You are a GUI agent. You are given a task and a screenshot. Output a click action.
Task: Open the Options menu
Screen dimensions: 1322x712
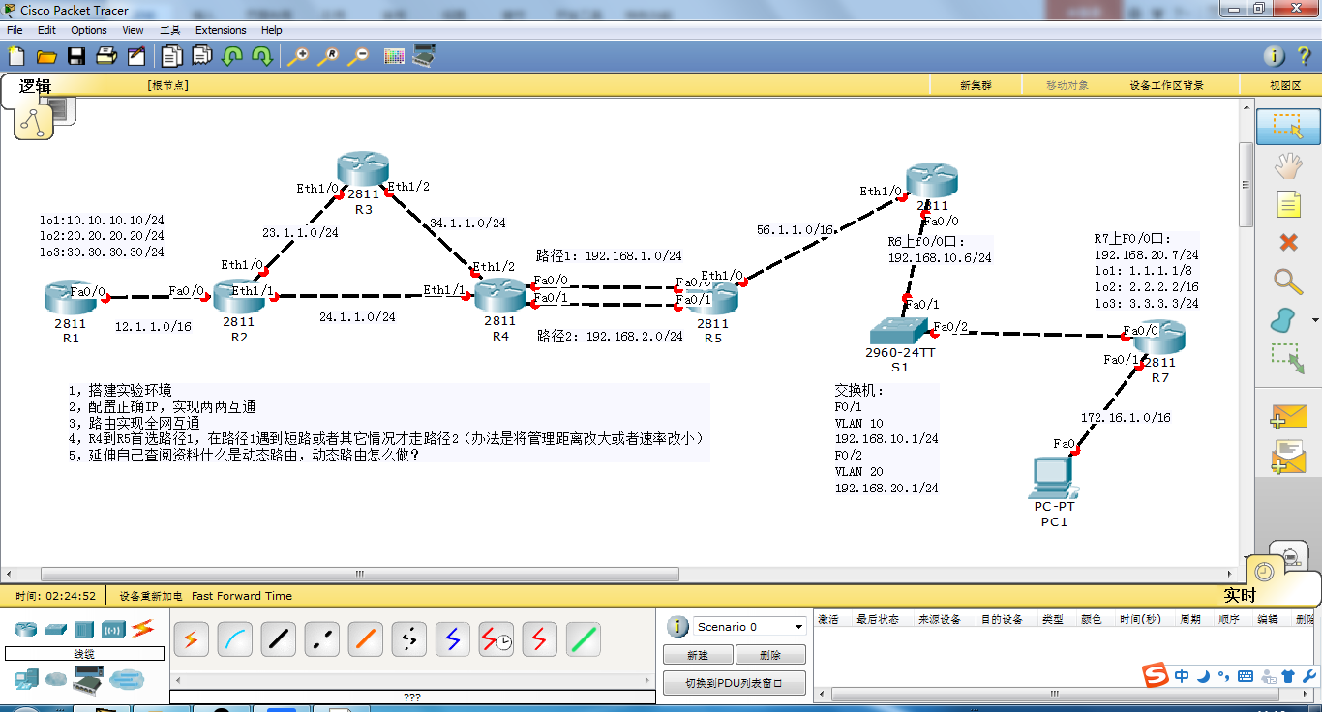coord(89,30)
